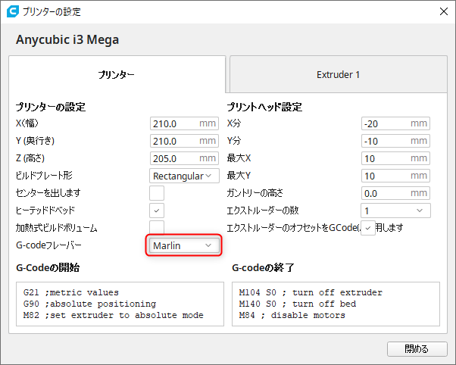
Task: Click the プリンターの設定 section heading
Action: (x=51, y=107)
